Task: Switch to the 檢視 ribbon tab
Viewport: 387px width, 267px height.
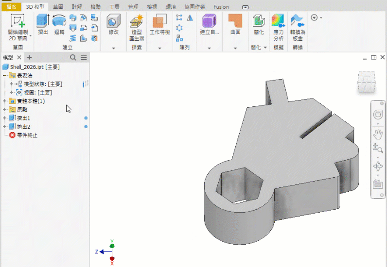Action: click(152, 7)
